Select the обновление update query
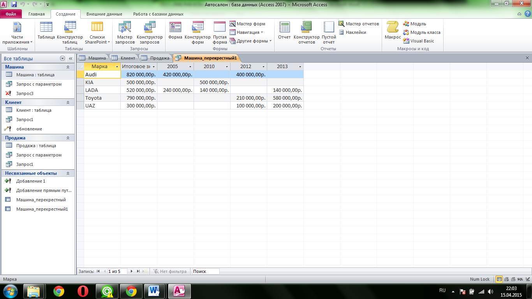Image resolution: width=532 pixels, height=299 pixels. pyautogui.click(x=38, y=129)
